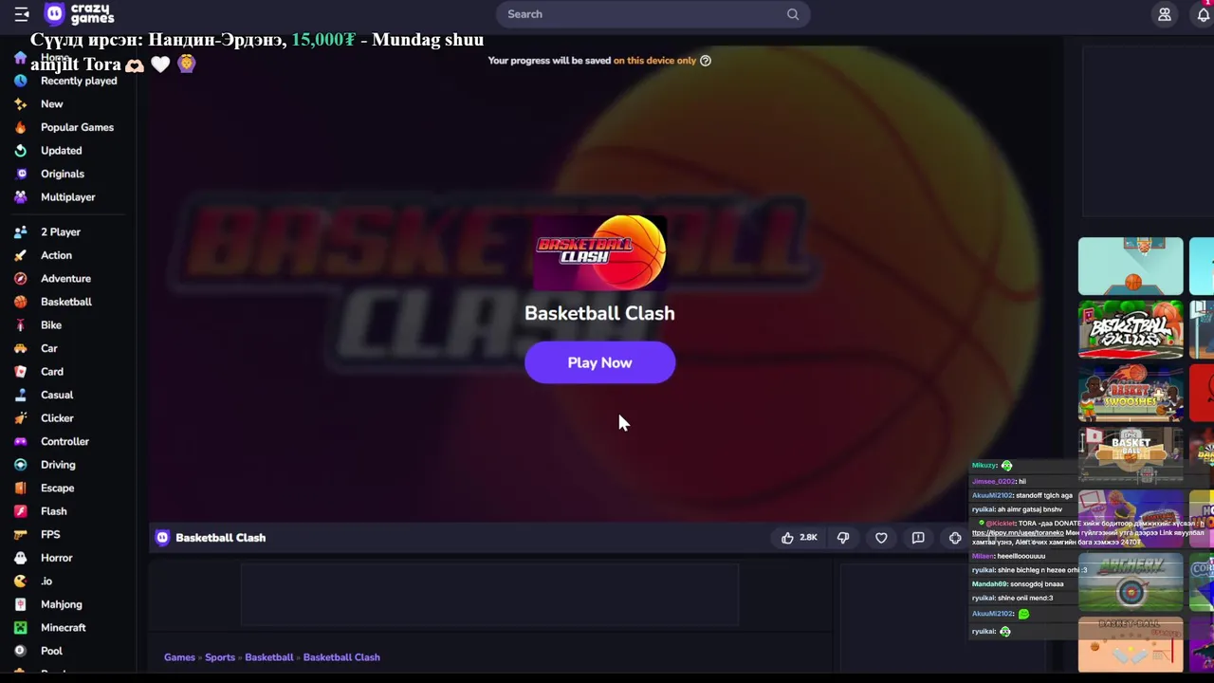Click the .io category icon
Viewport: 1214px width, 683px height.
click(x=20, y=581)
